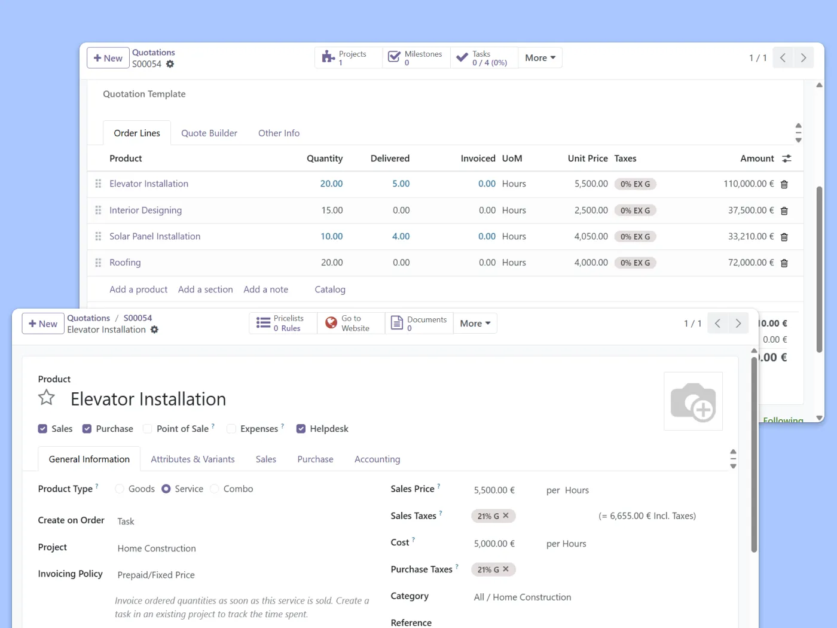Mark Elevator Installation as favorite star

click(x=47, y=398)
